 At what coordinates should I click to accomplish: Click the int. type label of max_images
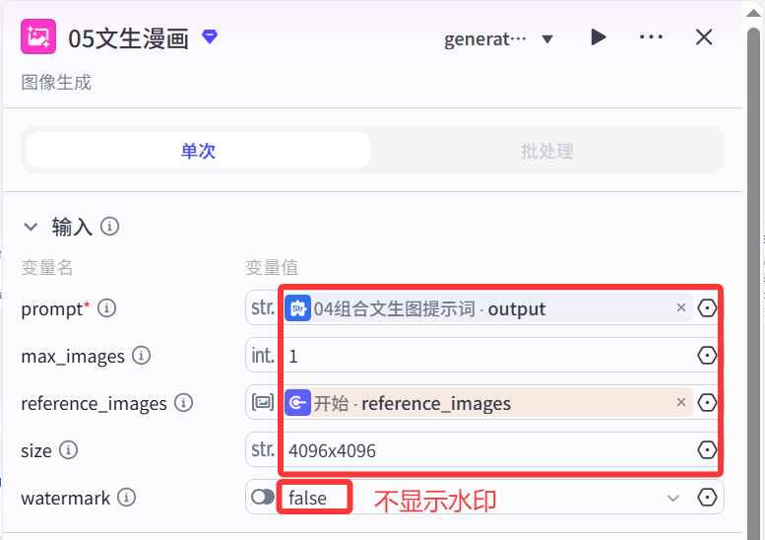click(x=263, y=355)
